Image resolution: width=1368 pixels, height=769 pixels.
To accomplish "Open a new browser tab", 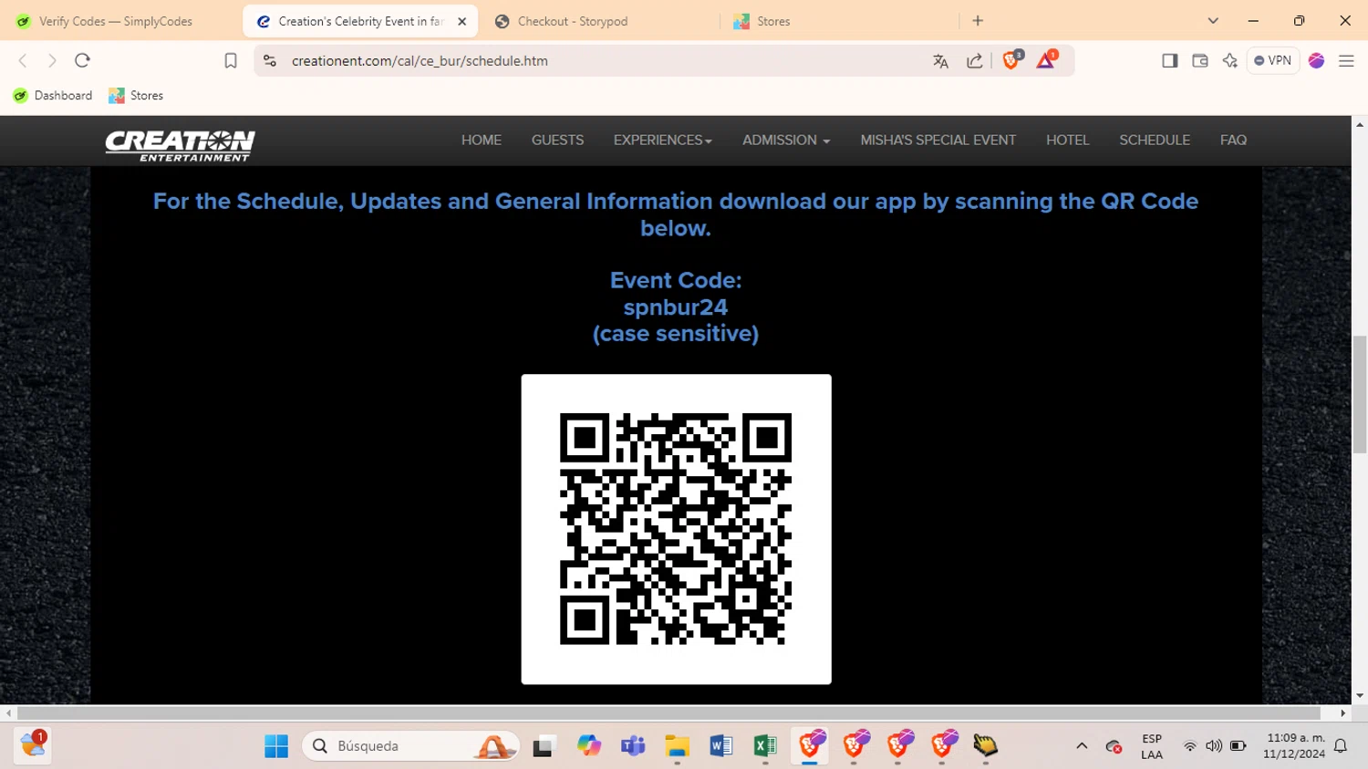I will [978, 21].
